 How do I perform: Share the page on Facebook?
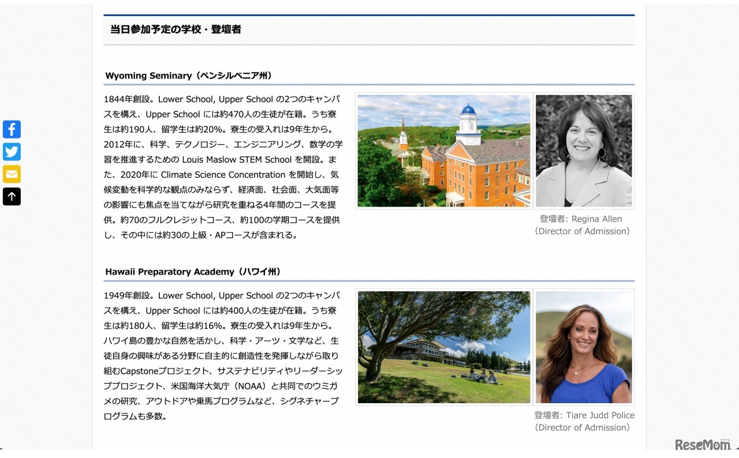12,129
